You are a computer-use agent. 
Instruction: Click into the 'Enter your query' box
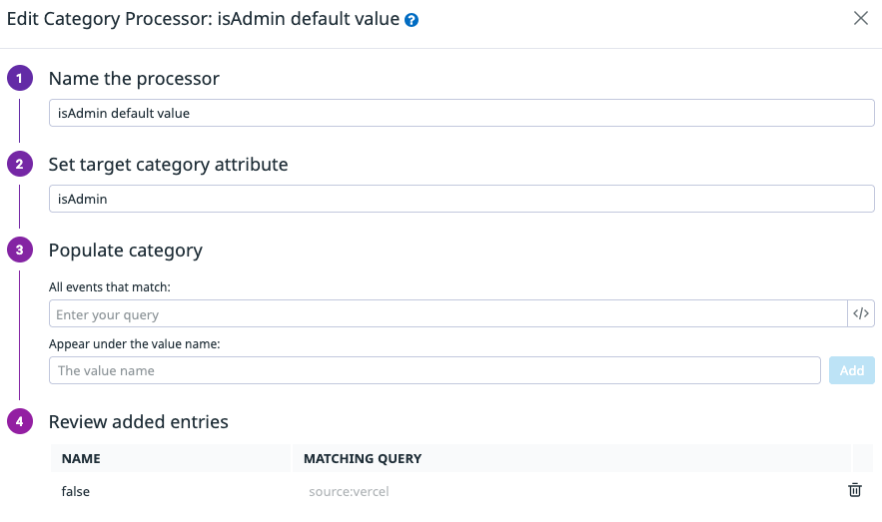[447, 314]
